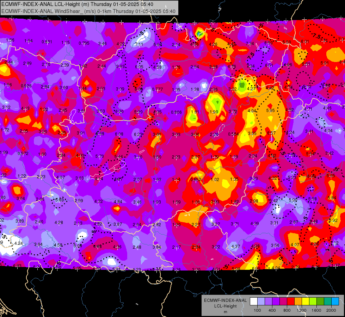Click the WindShear_ (m/s) 0-1km title line
The image size is (345, 317).
tap(88, 11)
